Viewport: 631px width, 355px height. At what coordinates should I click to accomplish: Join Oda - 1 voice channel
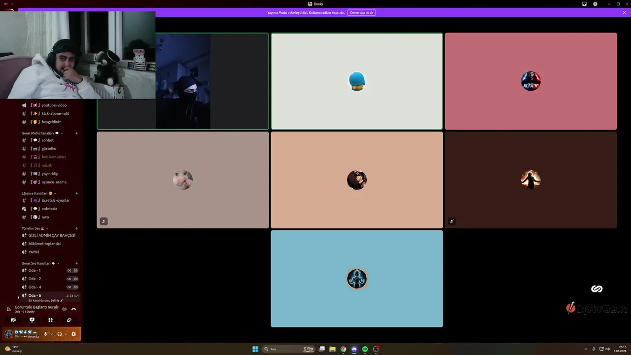(49, 270)
